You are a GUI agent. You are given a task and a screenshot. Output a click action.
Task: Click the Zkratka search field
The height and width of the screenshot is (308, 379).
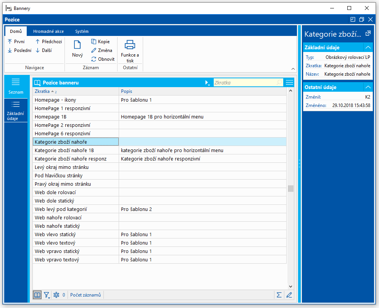[x=244, y=83]
